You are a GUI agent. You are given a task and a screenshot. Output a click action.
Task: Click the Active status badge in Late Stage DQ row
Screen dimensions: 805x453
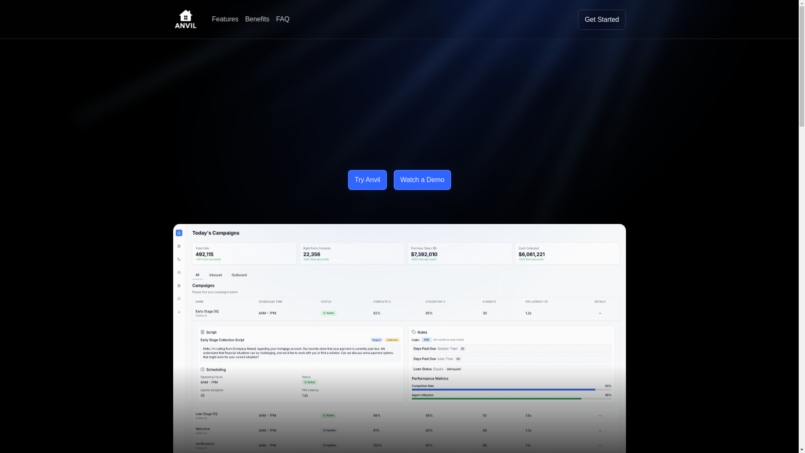pos(329,416)
